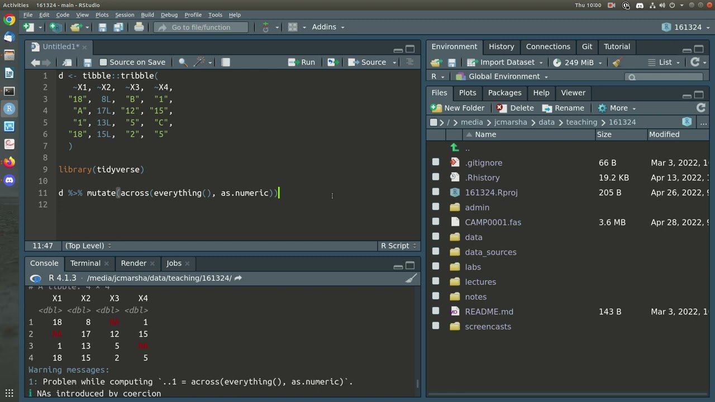Expand the Import Dataset dropdown

tap(505, 62)
